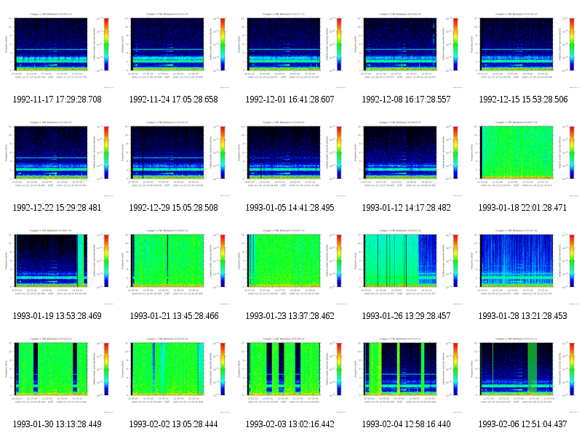Click the caption text 1993-01-12 14:17:28.482
This screenshot has height=433, width=582.
[407, 208]
